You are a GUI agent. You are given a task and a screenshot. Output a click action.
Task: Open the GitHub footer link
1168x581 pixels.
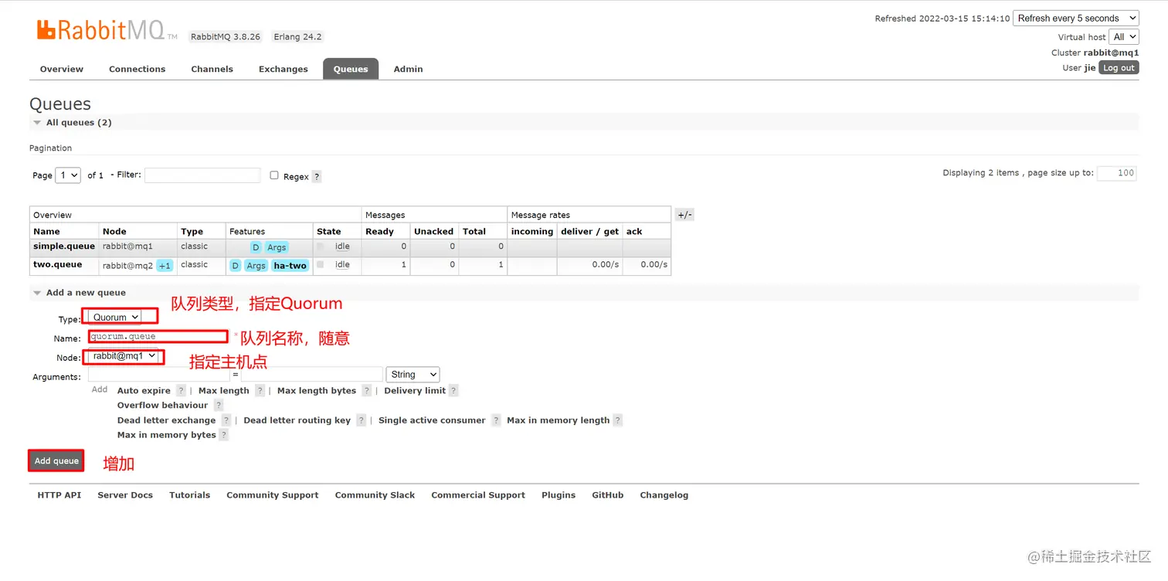(608, 495)
